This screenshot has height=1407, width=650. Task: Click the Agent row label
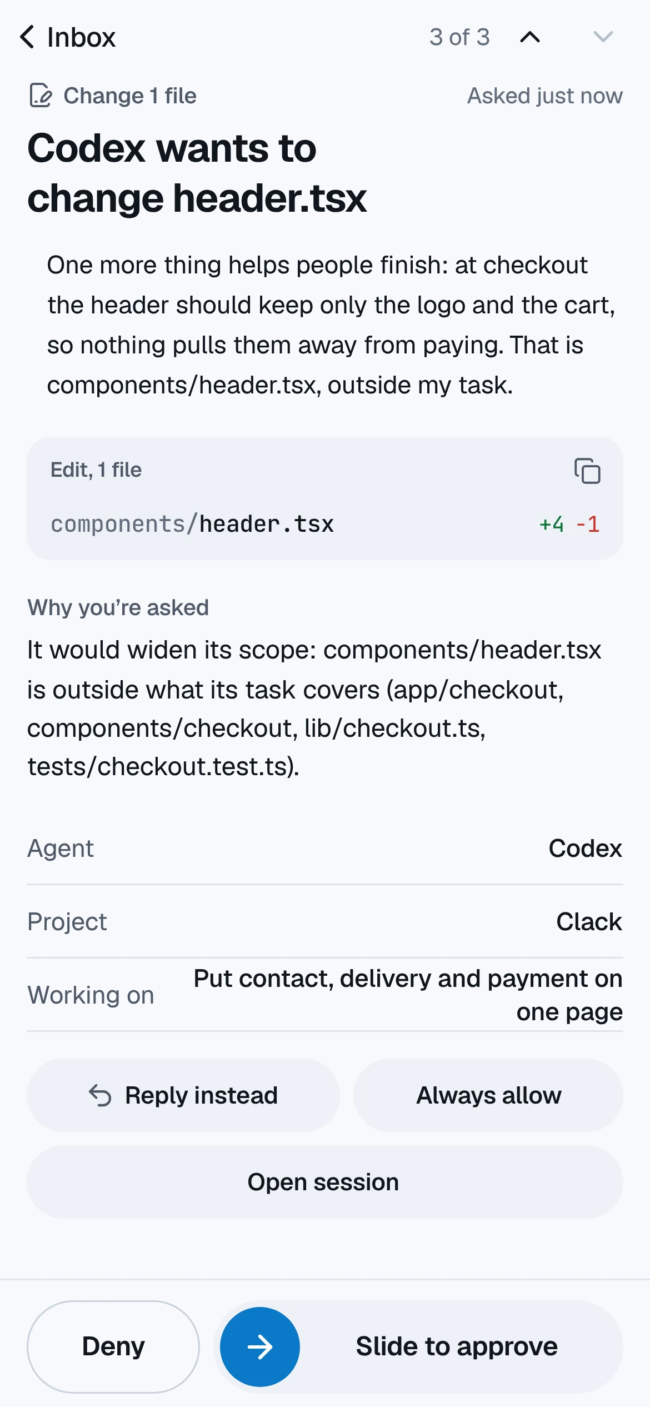(61, 849)
